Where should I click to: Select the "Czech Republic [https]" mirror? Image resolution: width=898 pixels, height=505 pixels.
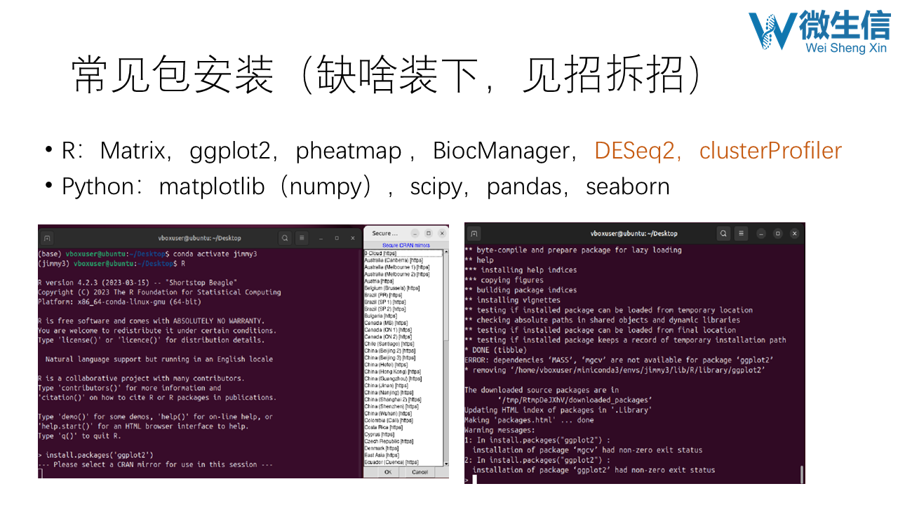point(403,442)
